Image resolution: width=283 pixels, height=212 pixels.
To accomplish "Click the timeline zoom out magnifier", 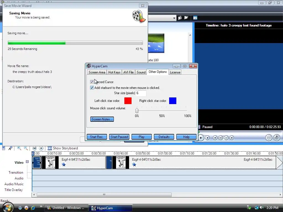I will click(x=26, y=148).
